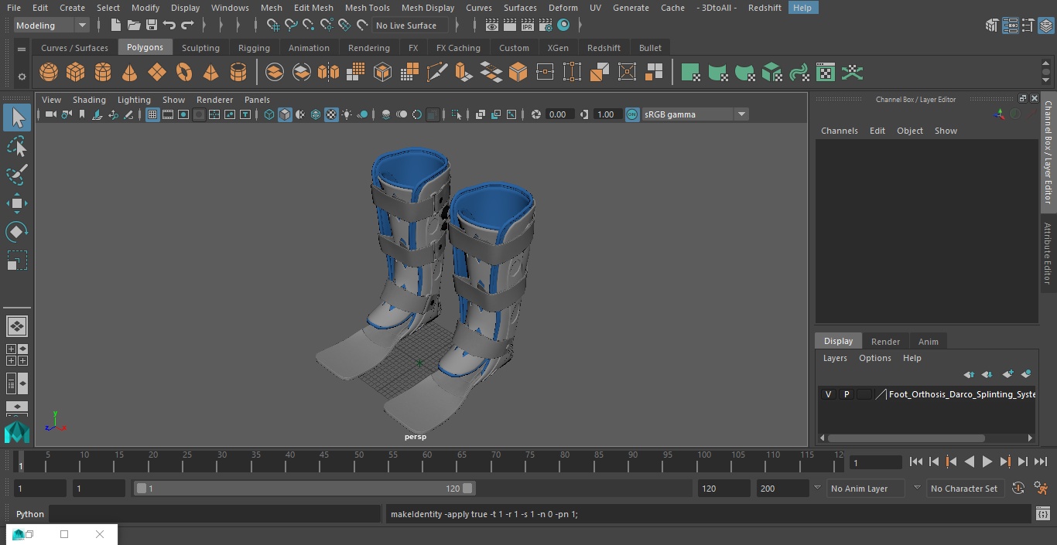Screen dimensions: 1057x545
Task: Switch to the Render layer tab
Action: (x=885, y=342)
